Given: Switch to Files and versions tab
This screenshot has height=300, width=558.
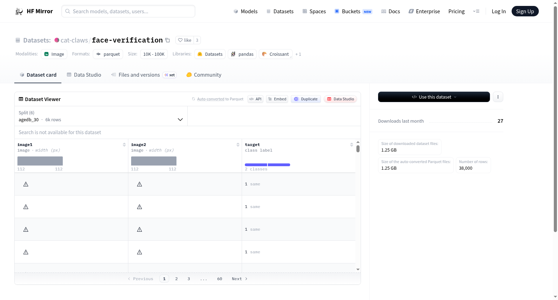Looking at the screenshot, I should click(144, 75).
